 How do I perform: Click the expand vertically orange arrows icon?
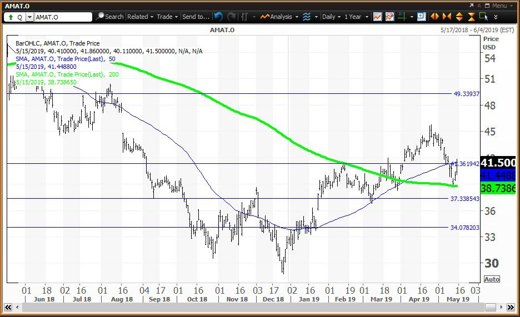(459, 17)
